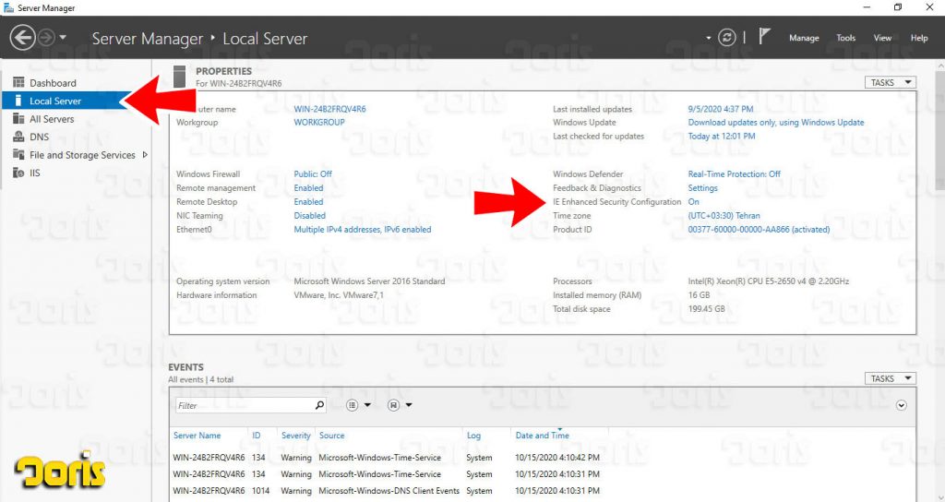Open the notifications flag
The width and height of the screenshot is (945, 502).
(764, 37)
